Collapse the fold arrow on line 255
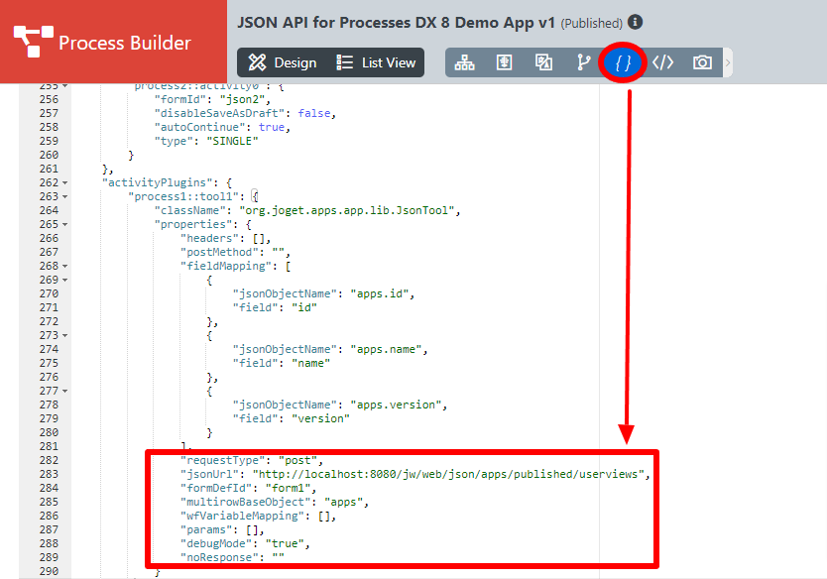827x579 pixels. [x=64, y=86]
